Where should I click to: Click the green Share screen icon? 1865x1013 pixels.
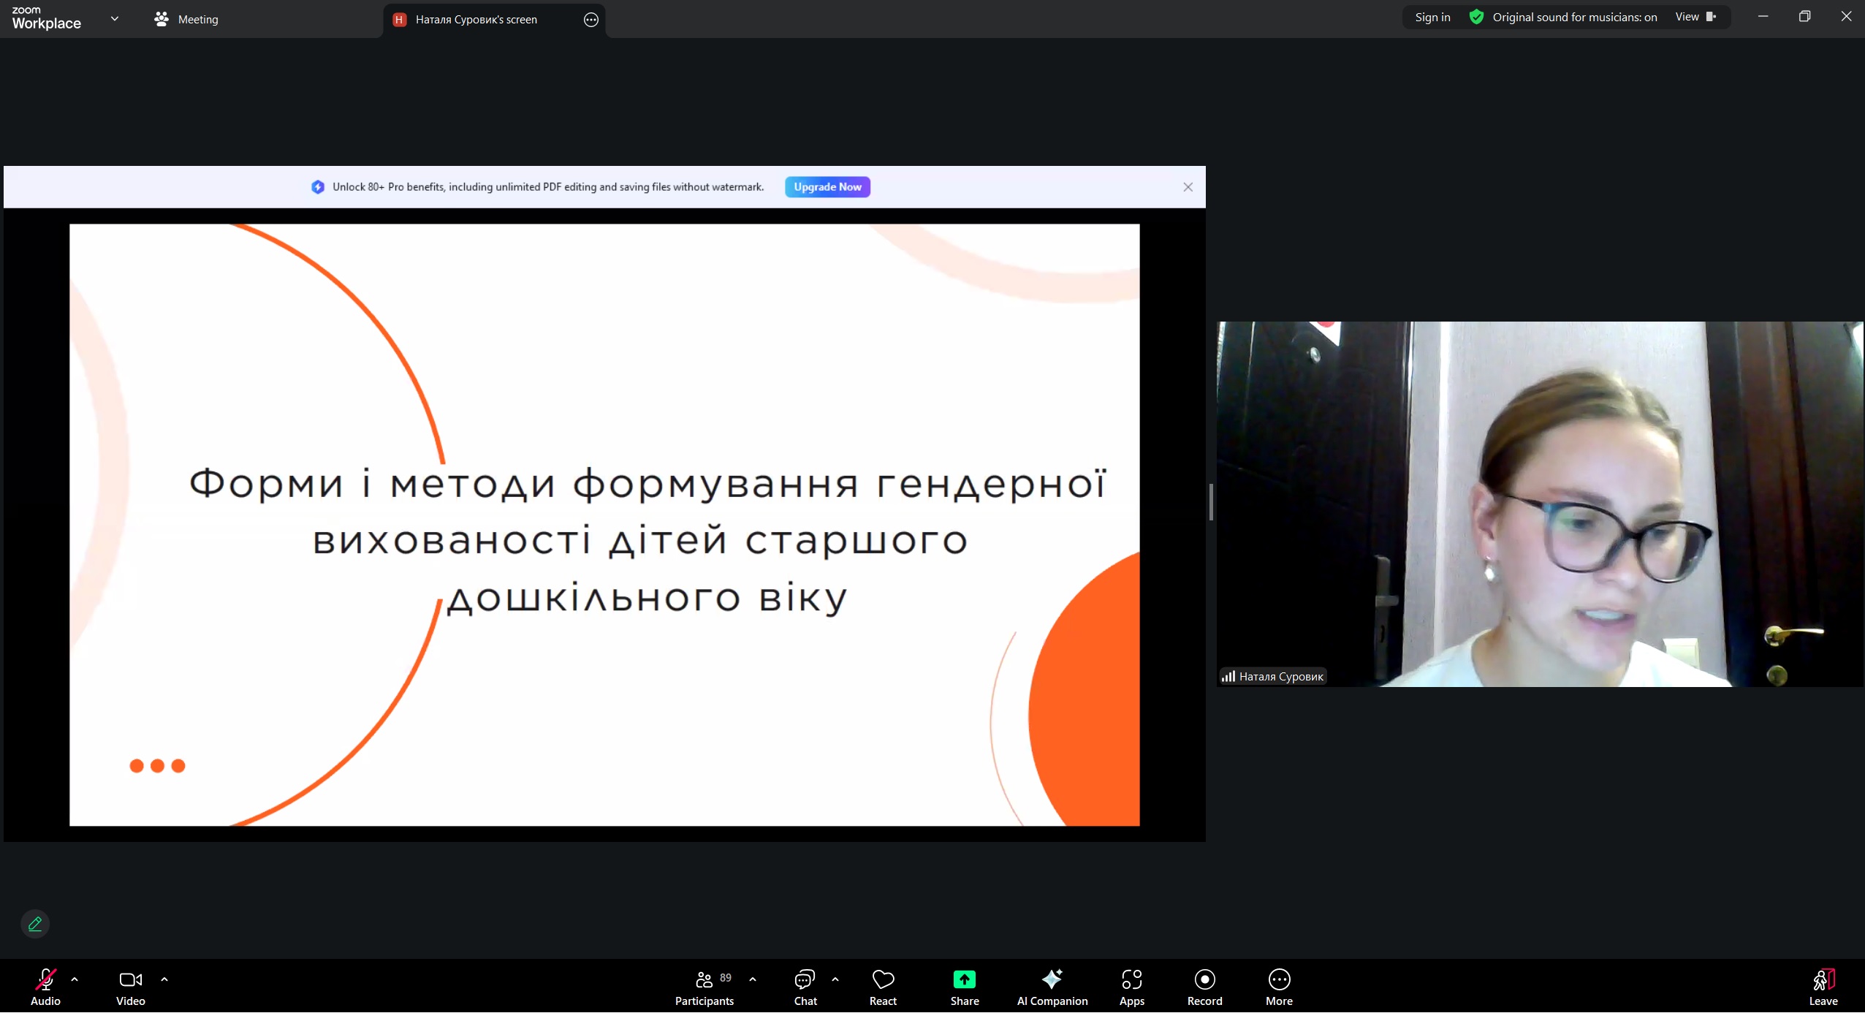coord(964,979)
